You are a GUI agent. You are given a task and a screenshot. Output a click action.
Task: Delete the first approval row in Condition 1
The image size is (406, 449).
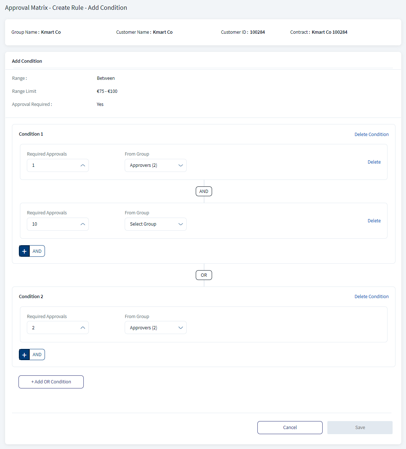(374, 162)
